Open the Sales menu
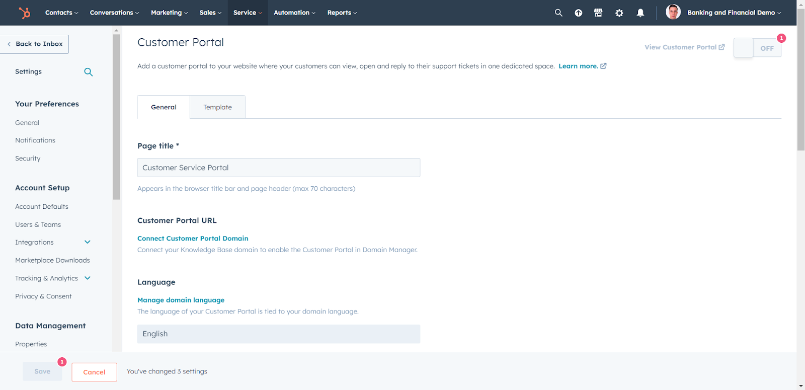Image resolution: width=805 pixels, height=390 pixels. tap(210, 13)
